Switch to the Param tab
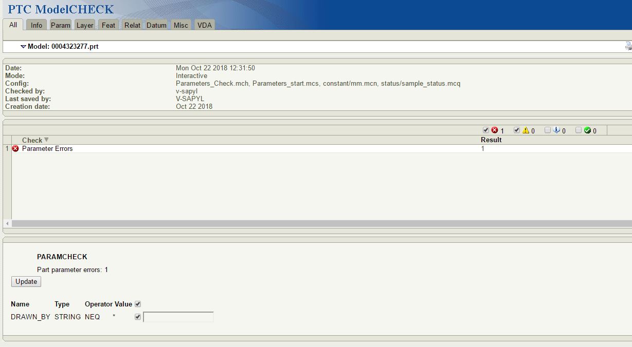Image resolution: width=632 pixels, height=347 pixels. point(60,24)
